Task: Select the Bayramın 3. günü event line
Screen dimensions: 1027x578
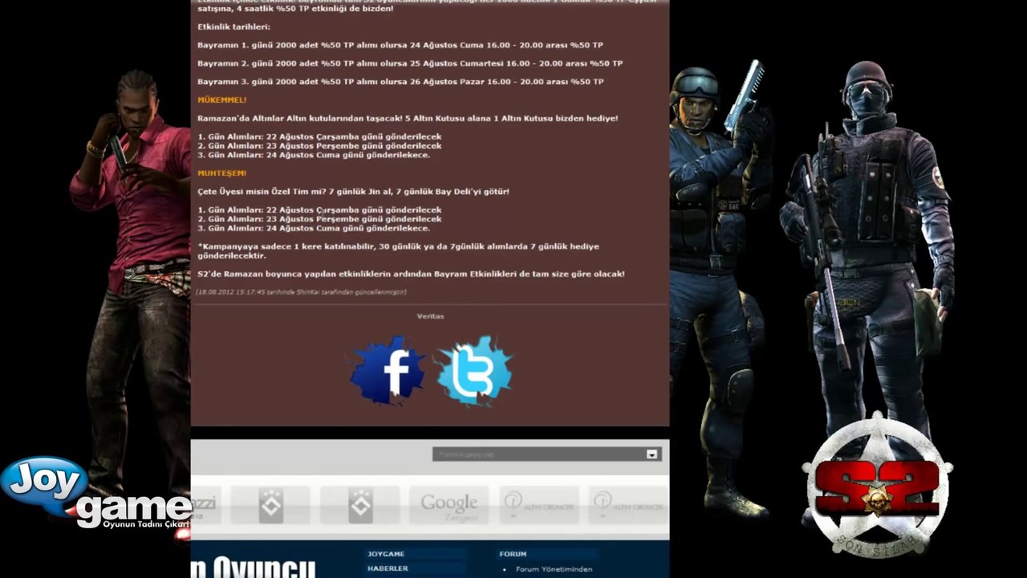Action: 400,81
